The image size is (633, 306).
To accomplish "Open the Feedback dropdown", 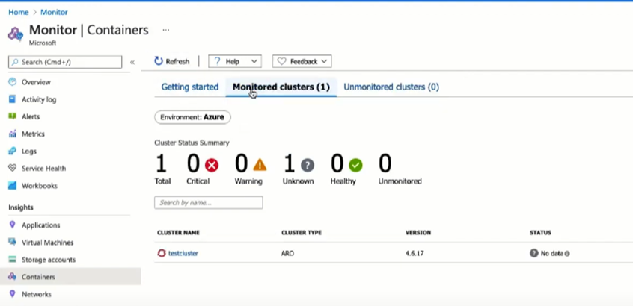I will point(302,61).
